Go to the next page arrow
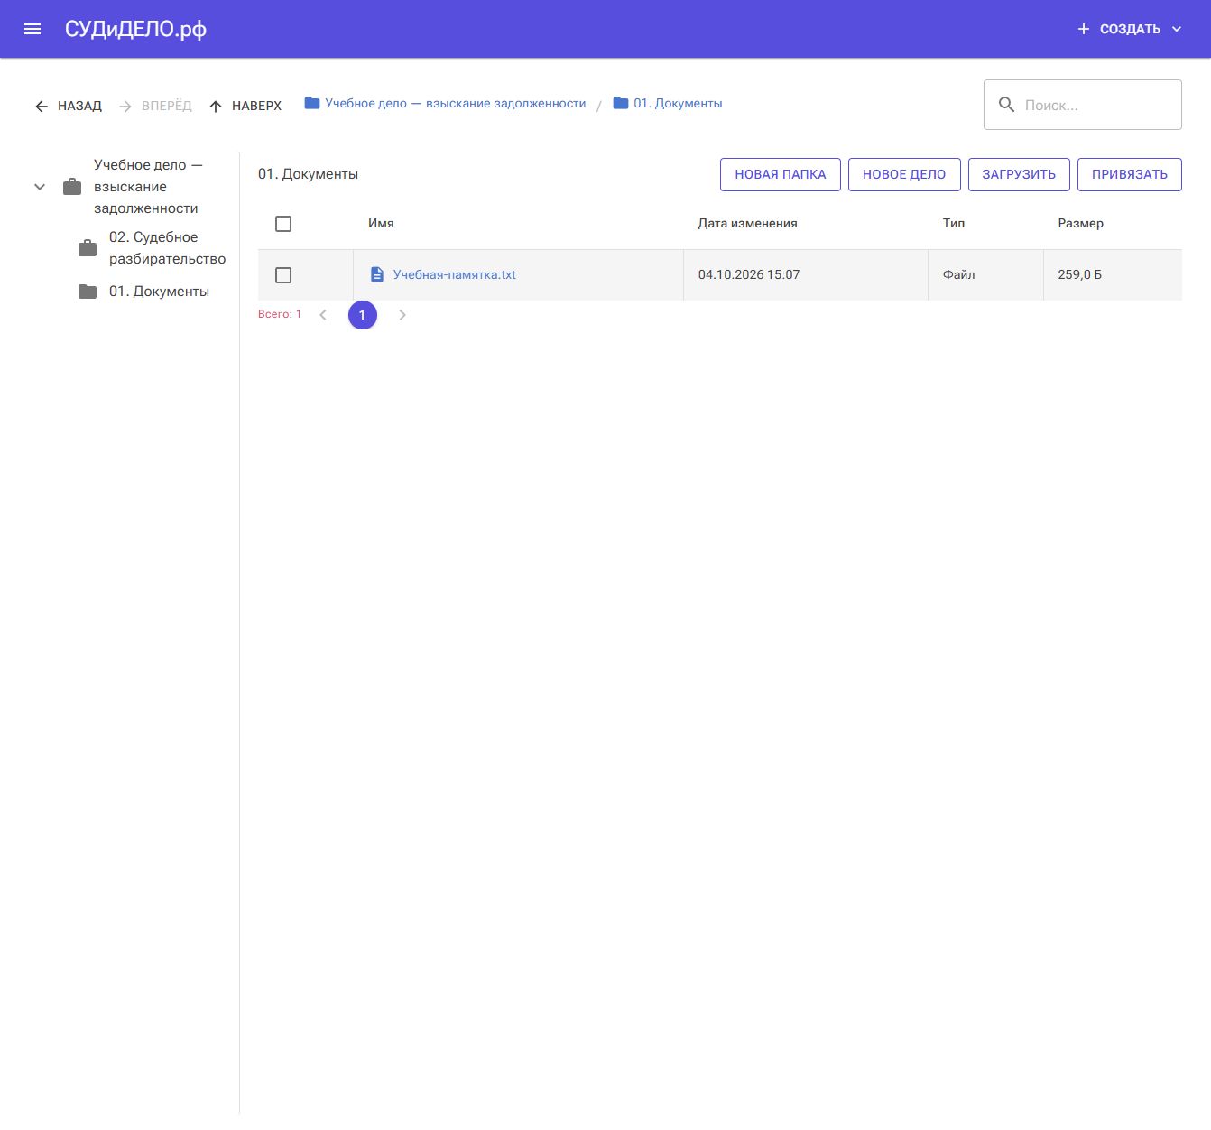1211x1130 pixels. [x=402, y=315]
